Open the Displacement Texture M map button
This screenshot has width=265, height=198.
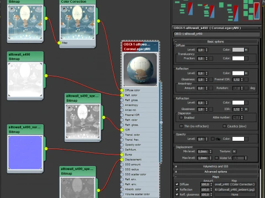(234, 151)
